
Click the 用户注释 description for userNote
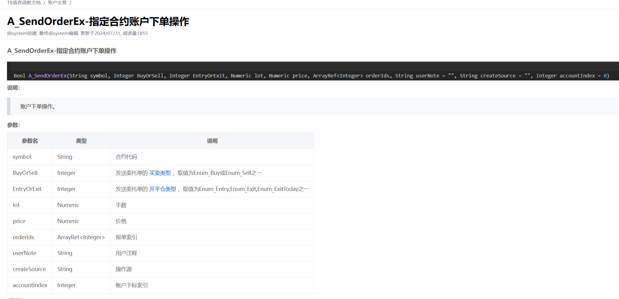click(x=126, y=253)
